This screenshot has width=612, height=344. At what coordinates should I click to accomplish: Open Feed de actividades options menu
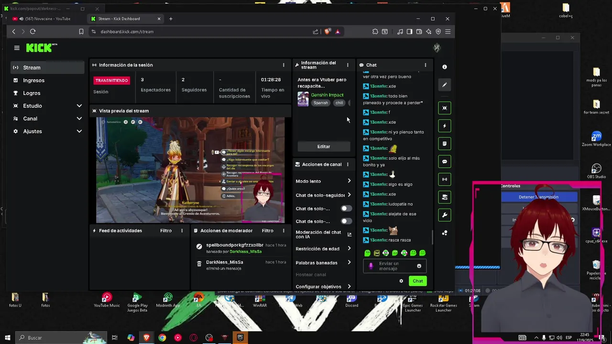coord(182,231)
